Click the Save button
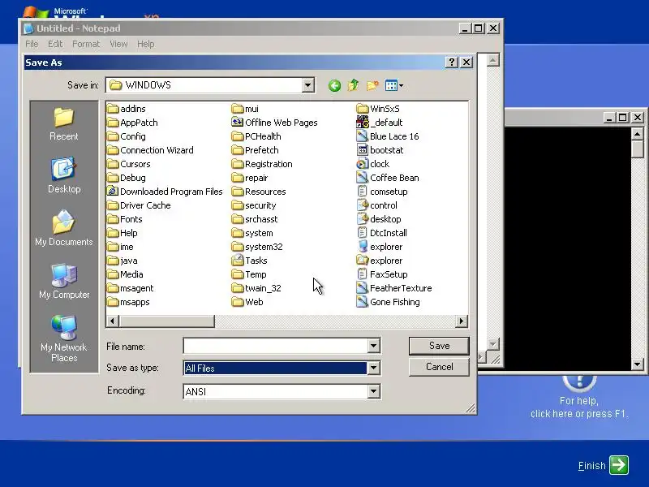Viewport: 649px width, 487px height. tap(439, 346)
